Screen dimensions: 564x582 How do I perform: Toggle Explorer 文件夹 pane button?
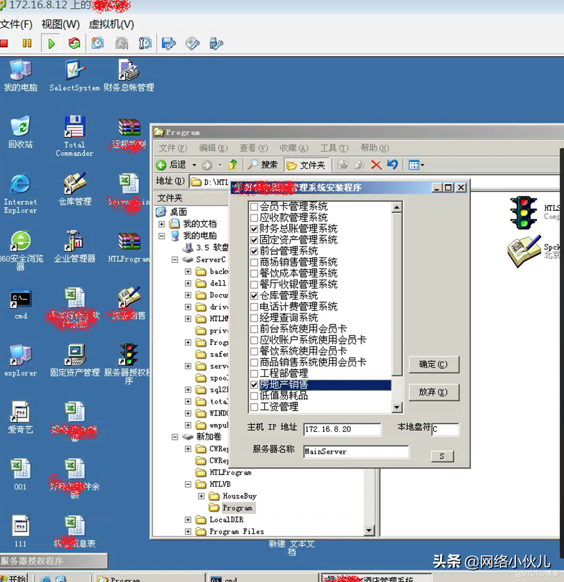click(x=306, y=165)
